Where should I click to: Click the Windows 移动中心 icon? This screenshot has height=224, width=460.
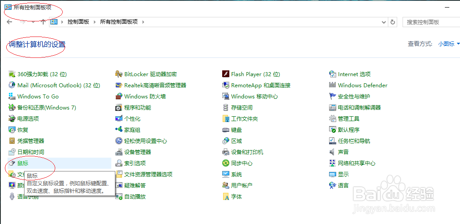coord(225,97)
